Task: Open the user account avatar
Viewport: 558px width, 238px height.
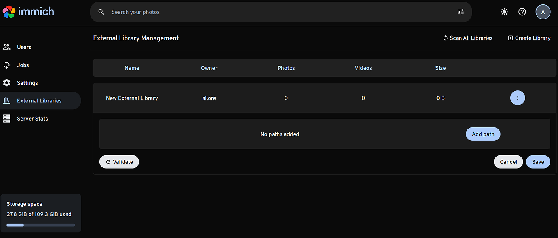Action: (x=543, y=12)
